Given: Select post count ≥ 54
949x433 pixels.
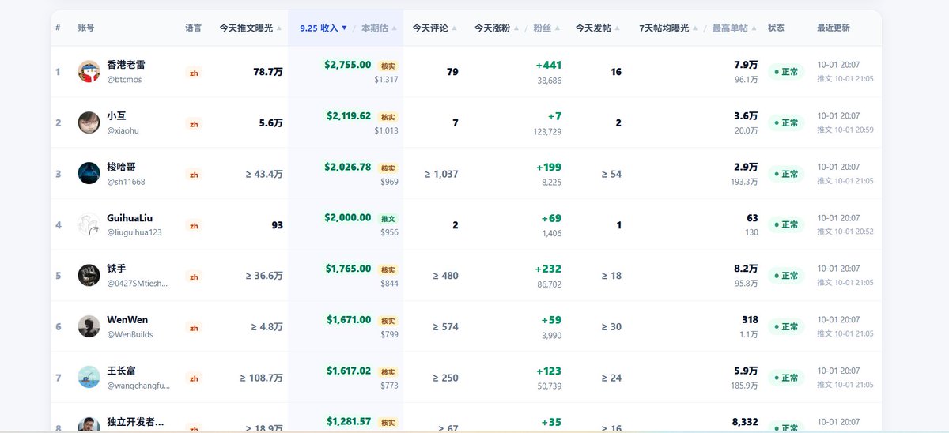Looking at the screenshot, I should [x=611, y=174].
